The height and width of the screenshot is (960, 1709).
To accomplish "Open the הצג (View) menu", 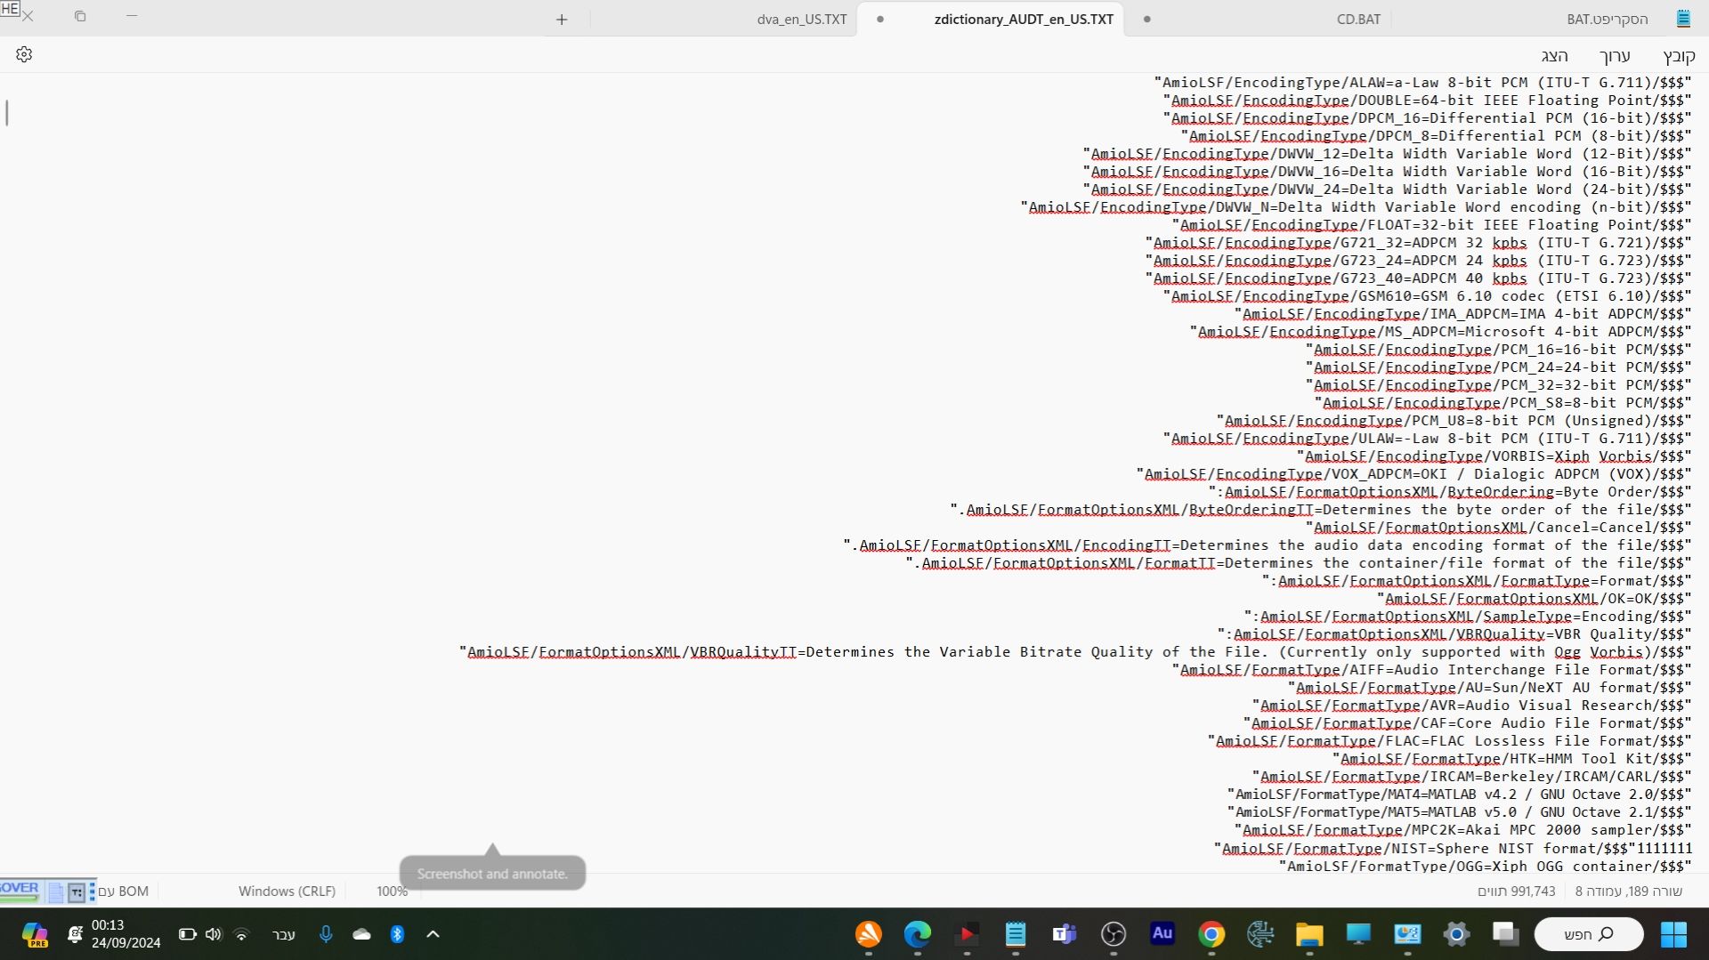I will [x=1555, y=56].
